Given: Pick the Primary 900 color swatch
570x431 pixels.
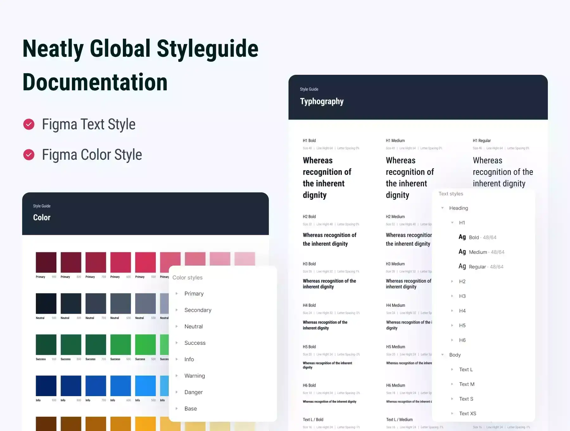Looking at the screenshot, I should click(46, 262).
